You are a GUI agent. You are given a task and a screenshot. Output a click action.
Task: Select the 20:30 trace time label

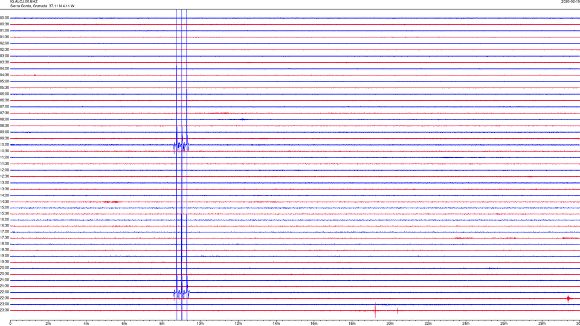[x=4, y=274]
